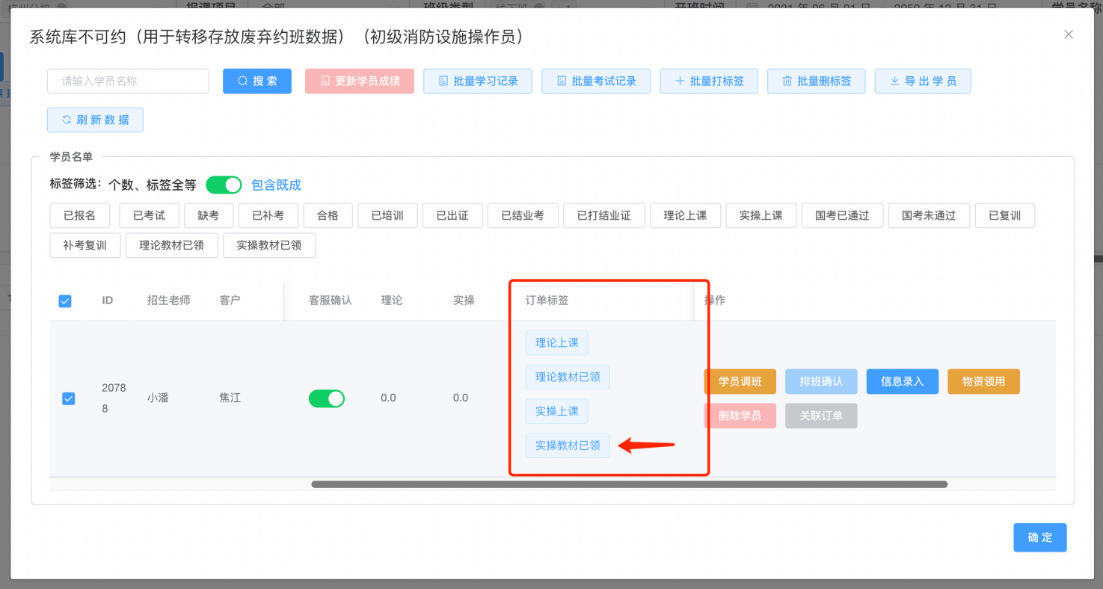1103x589 pixels.
Task: Toggle the 标签筛选 match switch
Action: 224,185
